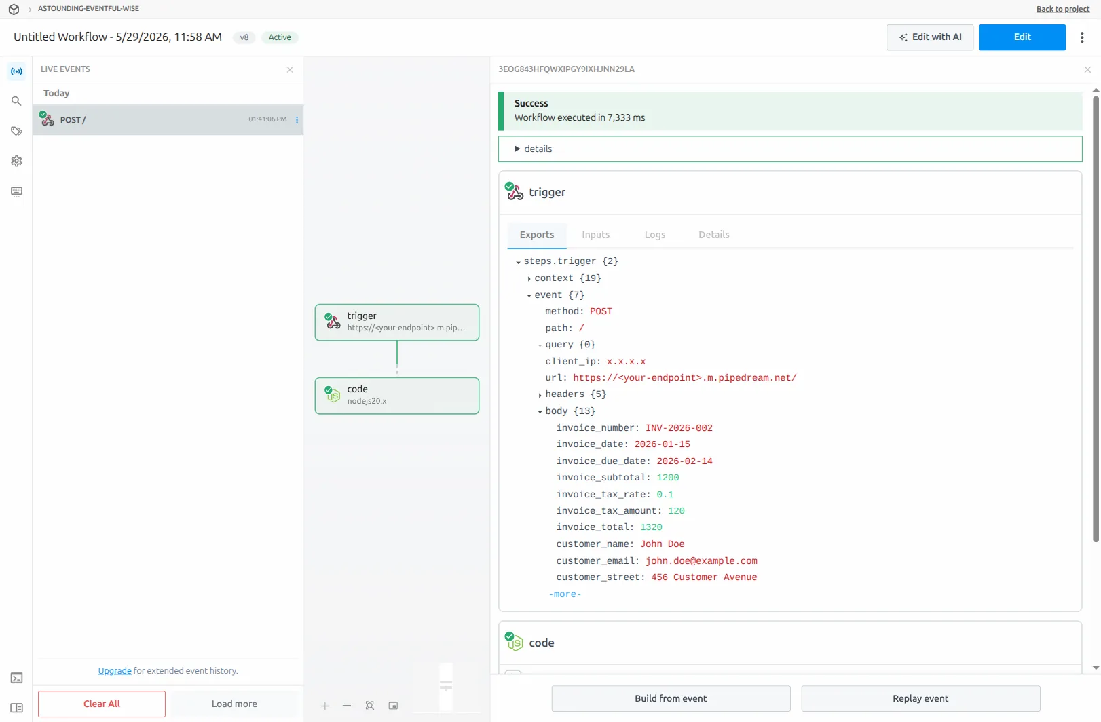Click the Upgrade link for event history
Viewport: 1101px width, 722px height.
coord(115,671)
